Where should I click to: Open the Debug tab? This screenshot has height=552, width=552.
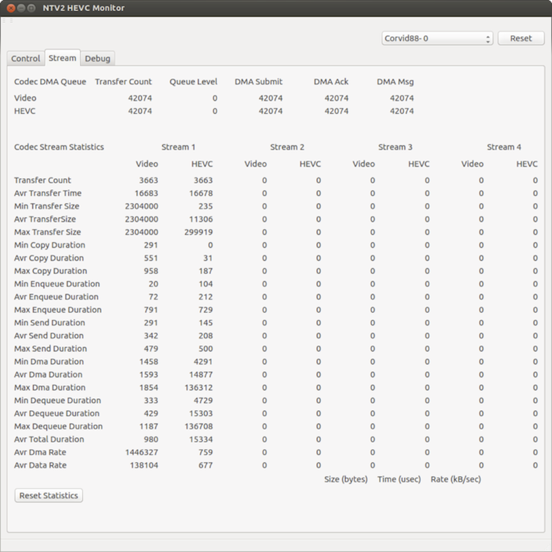(97, 59)
